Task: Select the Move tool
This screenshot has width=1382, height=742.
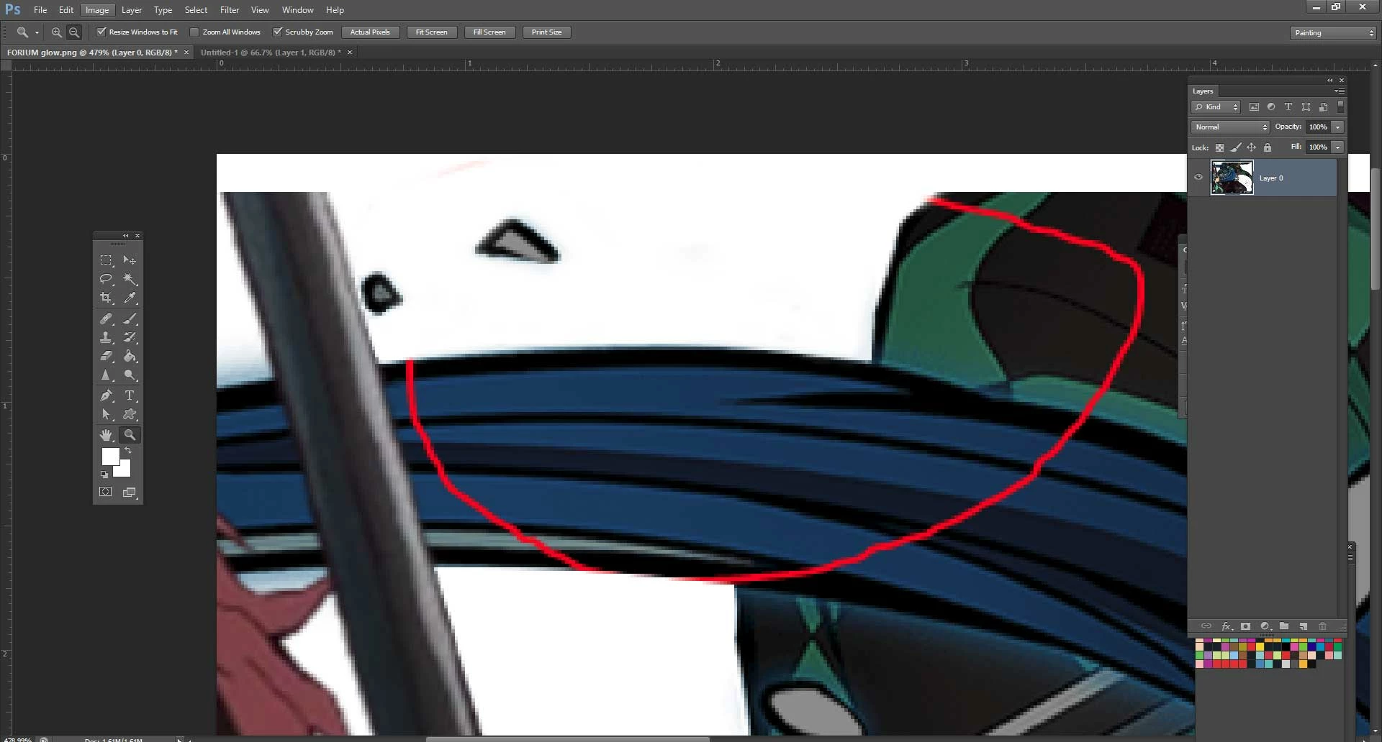Action: point(130,260)
